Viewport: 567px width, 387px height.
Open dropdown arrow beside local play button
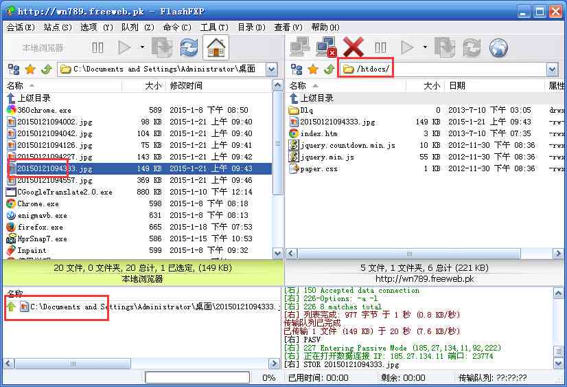(142, 47)
